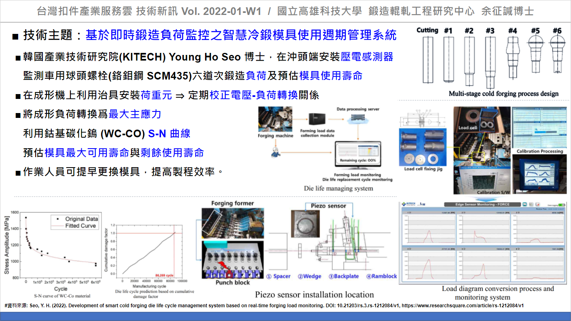
Task: Click the blue '荷重元' highlighted text
Action: coord(156,95)
